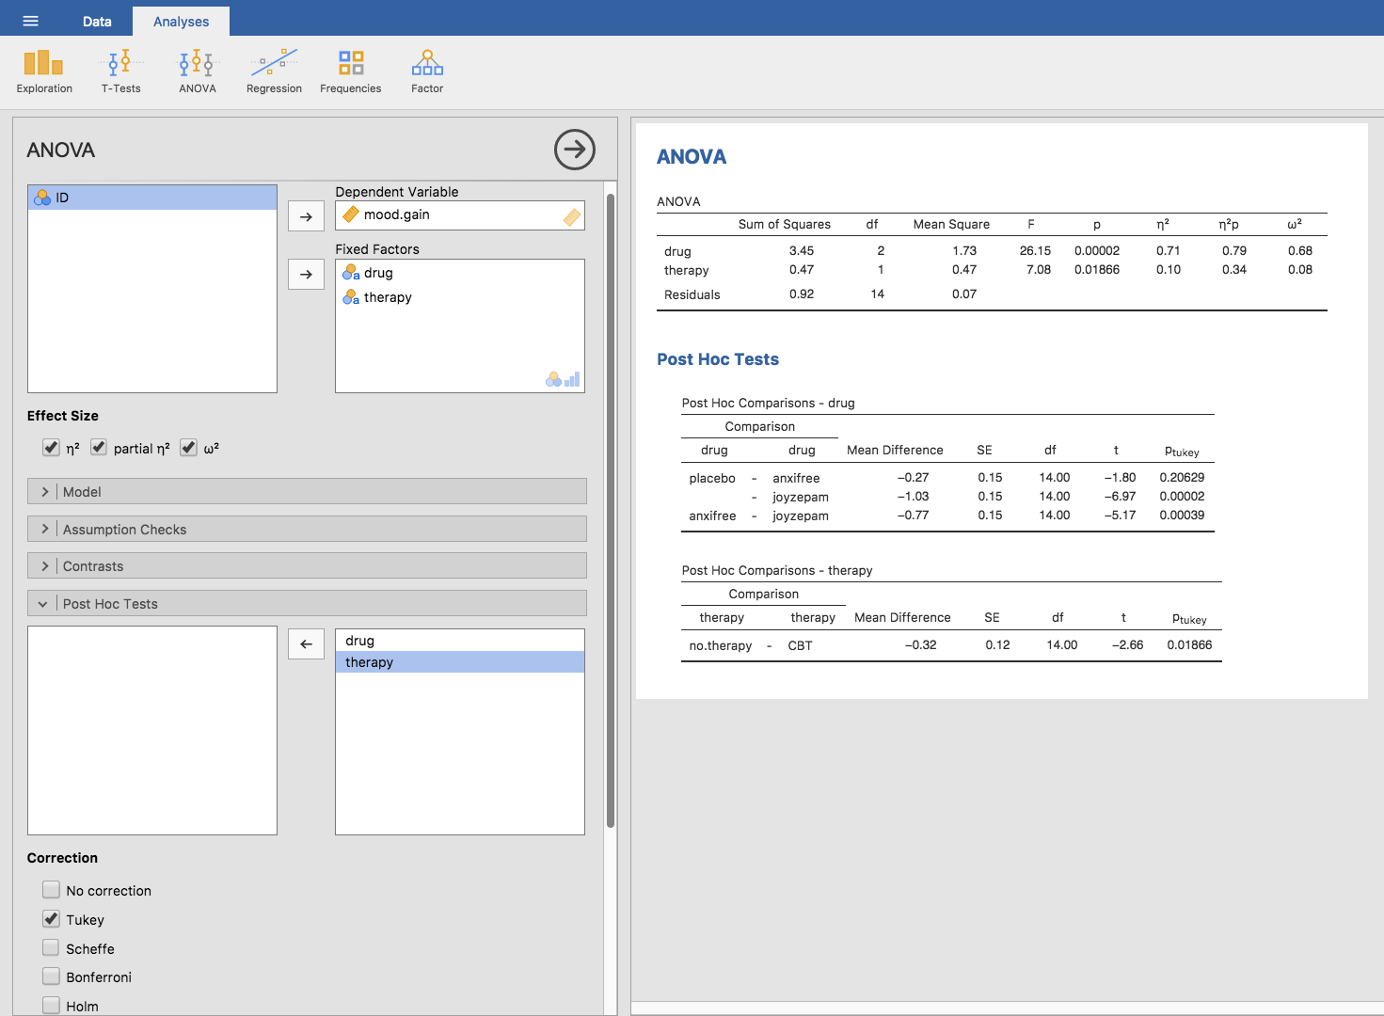1384x1016 pixels.
Task: Click the therapy p value 0.01866
Action: (x=1097, y=270)
